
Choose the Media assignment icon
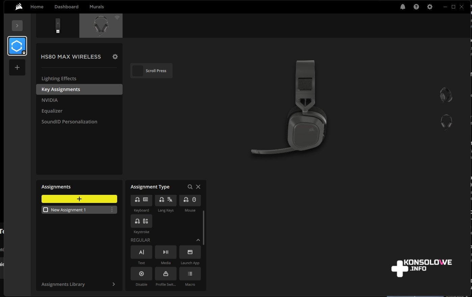[x=165, y=252]
